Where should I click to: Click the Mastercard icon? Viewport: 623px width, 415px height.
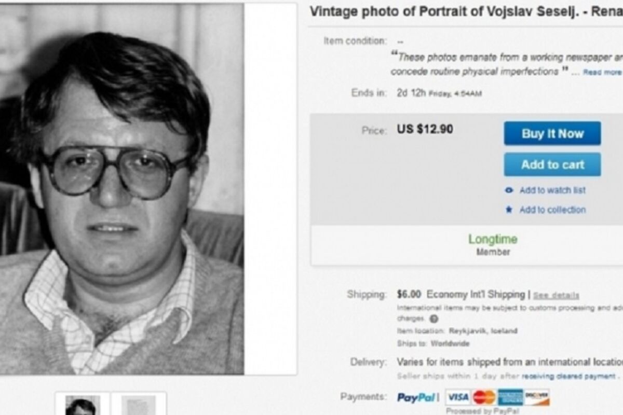[484, 397]
